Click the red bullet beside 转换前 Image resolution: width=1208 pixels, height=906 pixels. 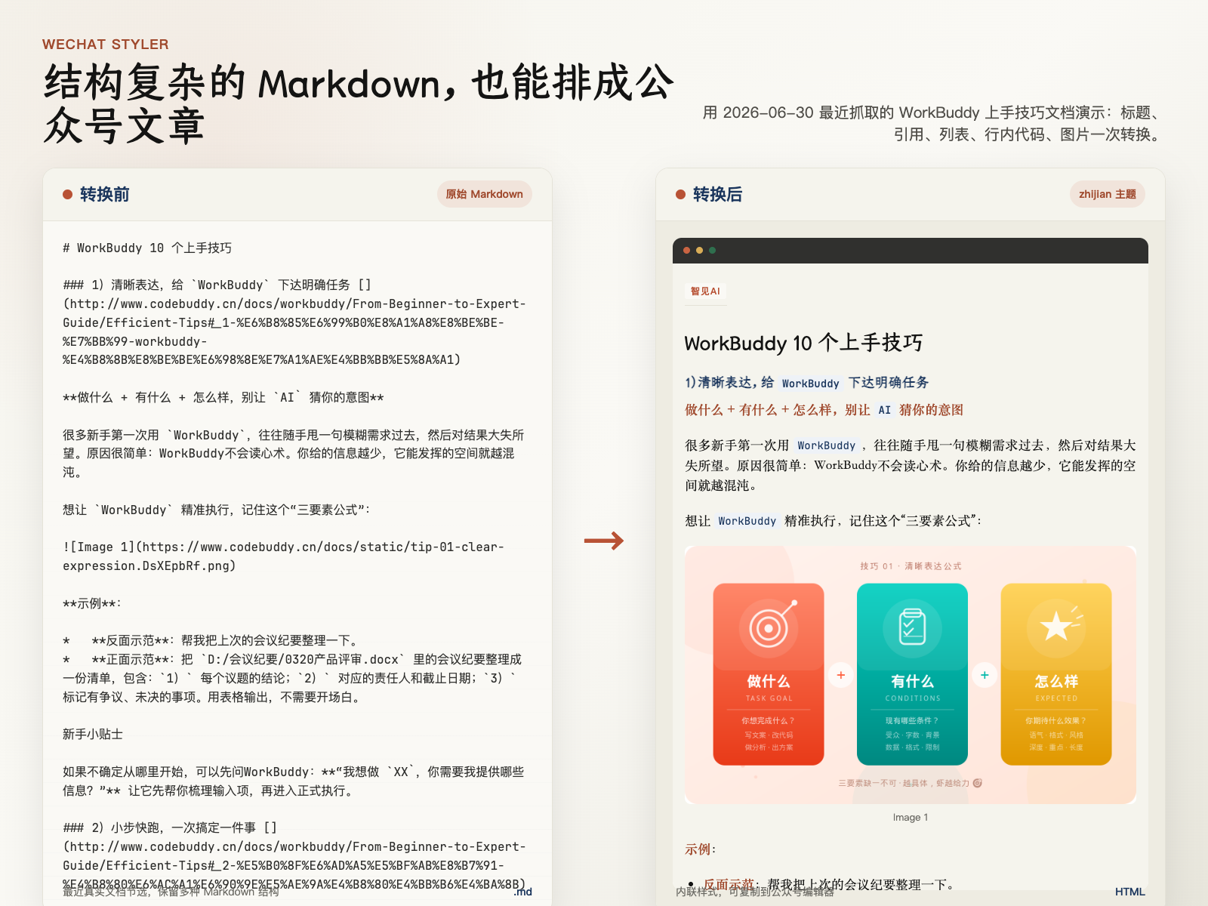point(67,195)
